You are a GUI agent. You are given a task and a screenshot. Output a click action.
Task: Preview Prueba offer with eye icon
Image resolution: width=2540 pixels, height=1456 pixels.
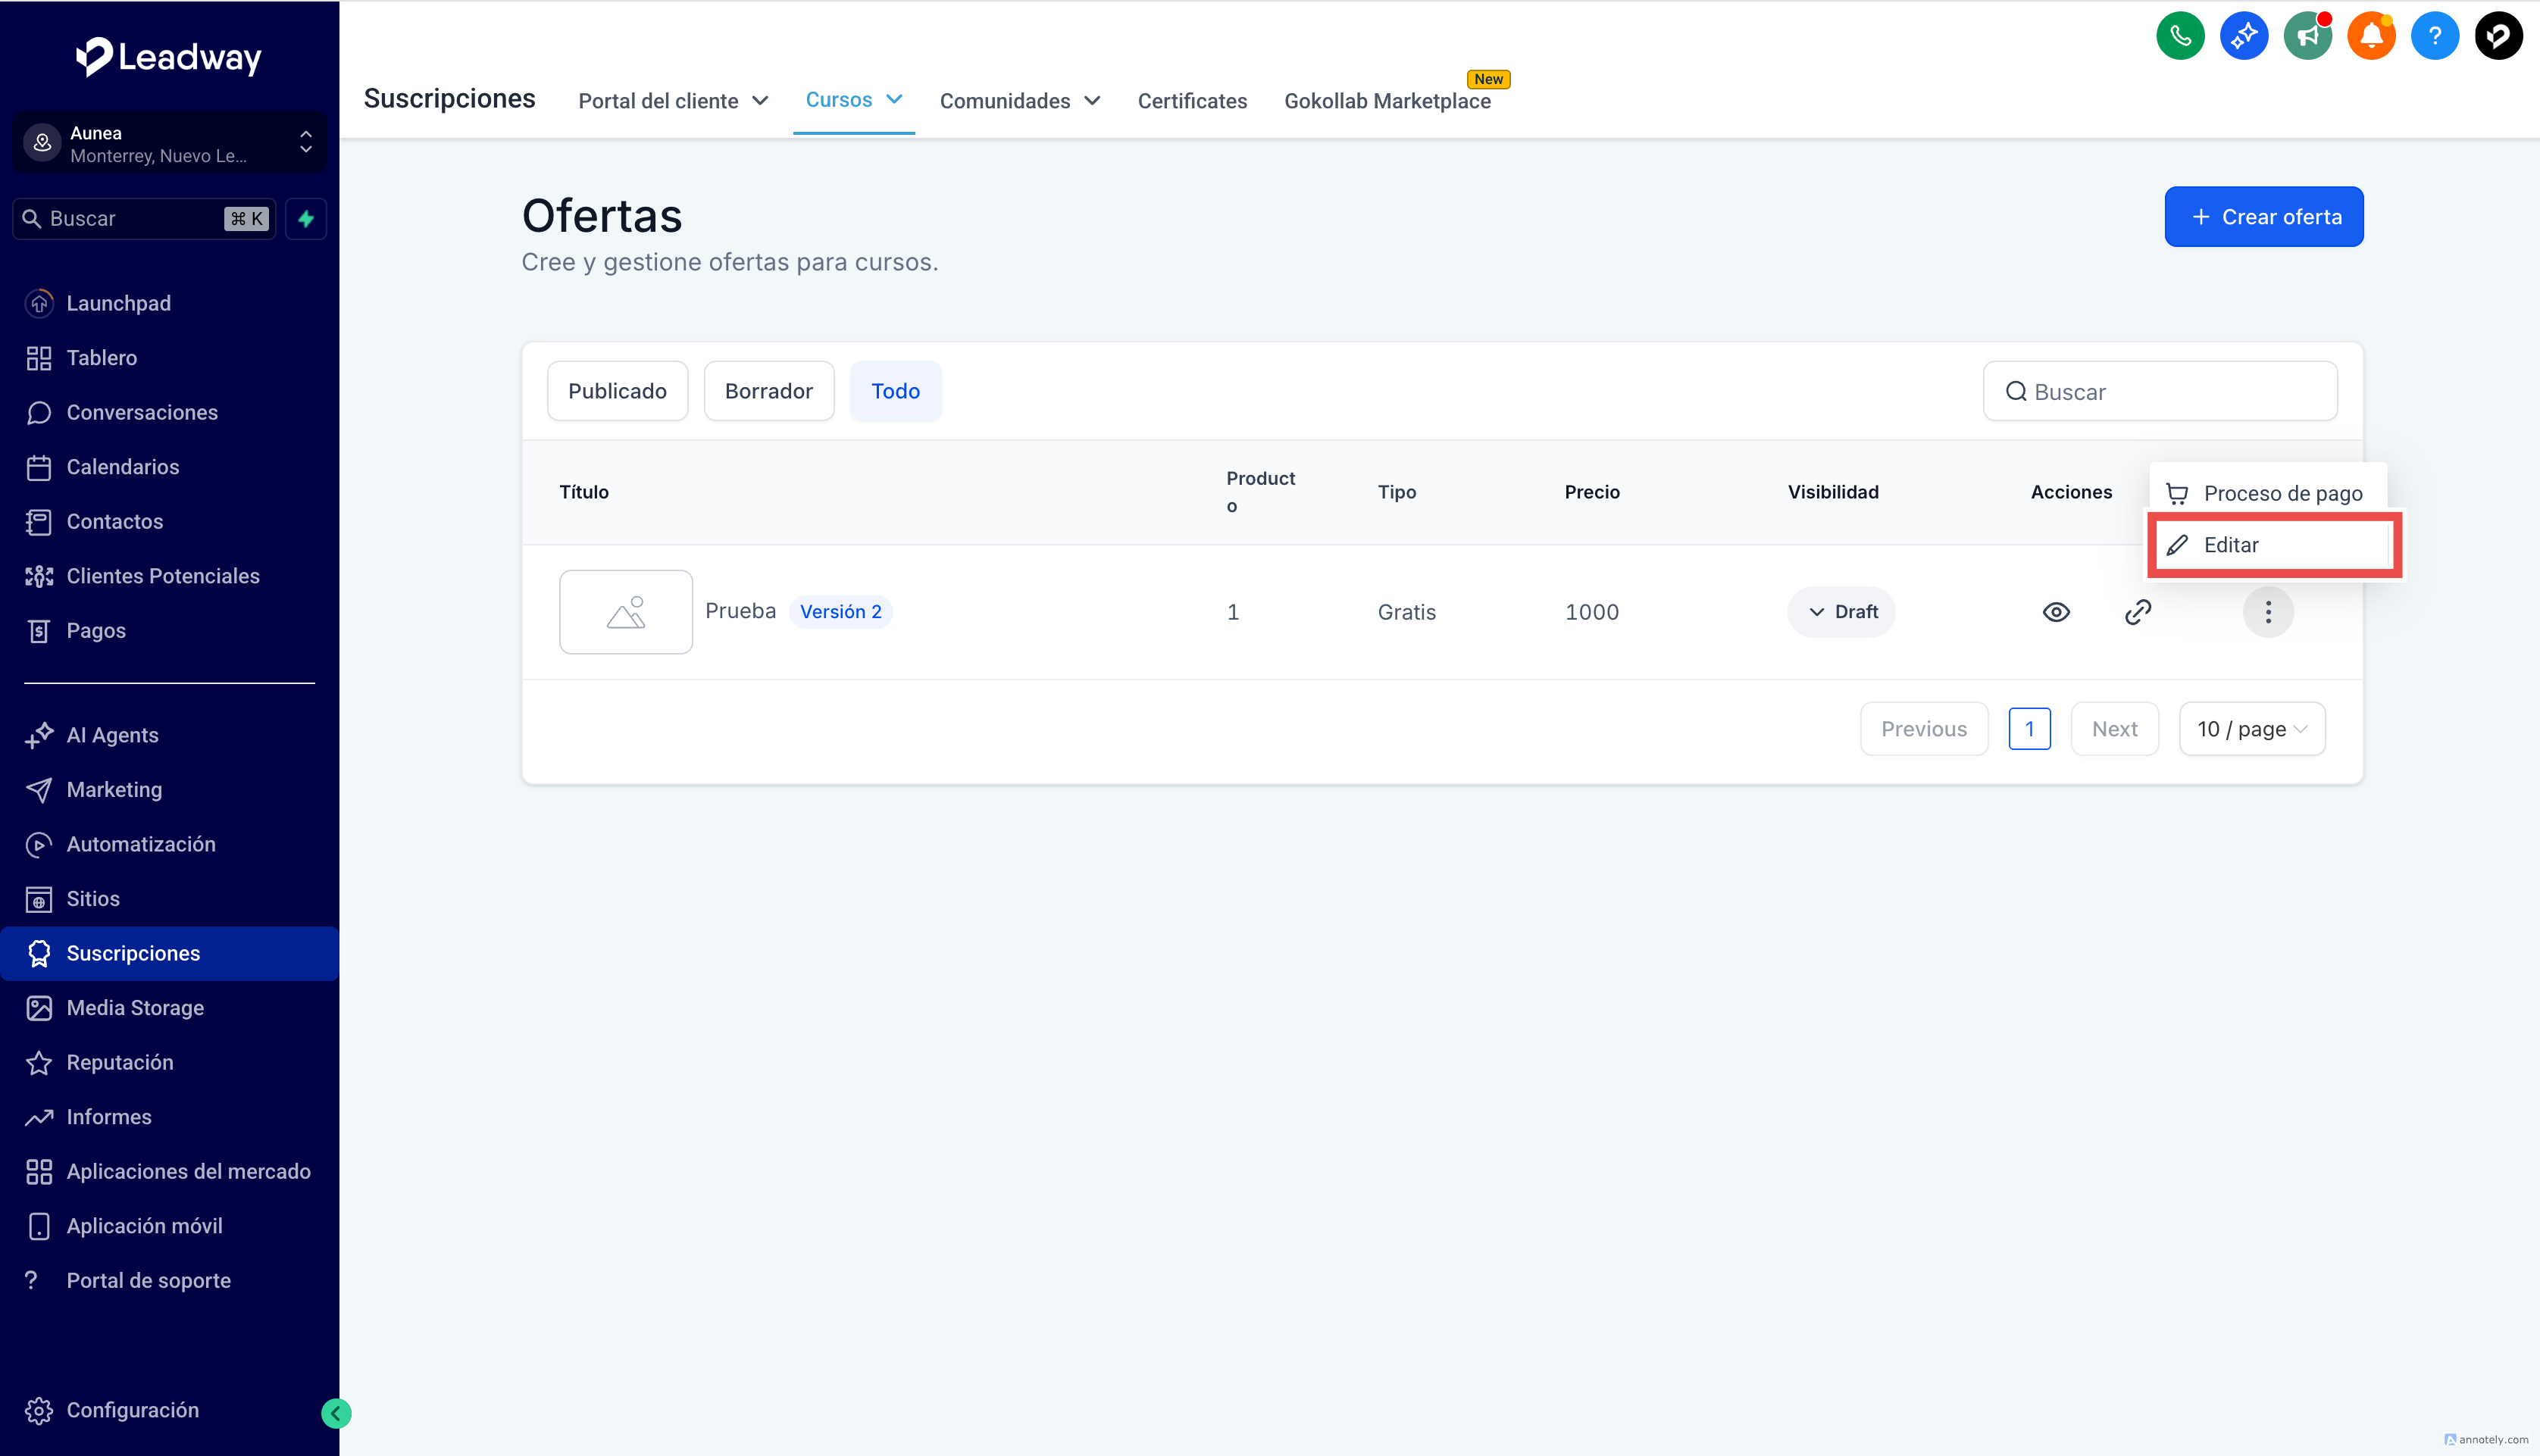(x=2055, y=612)
